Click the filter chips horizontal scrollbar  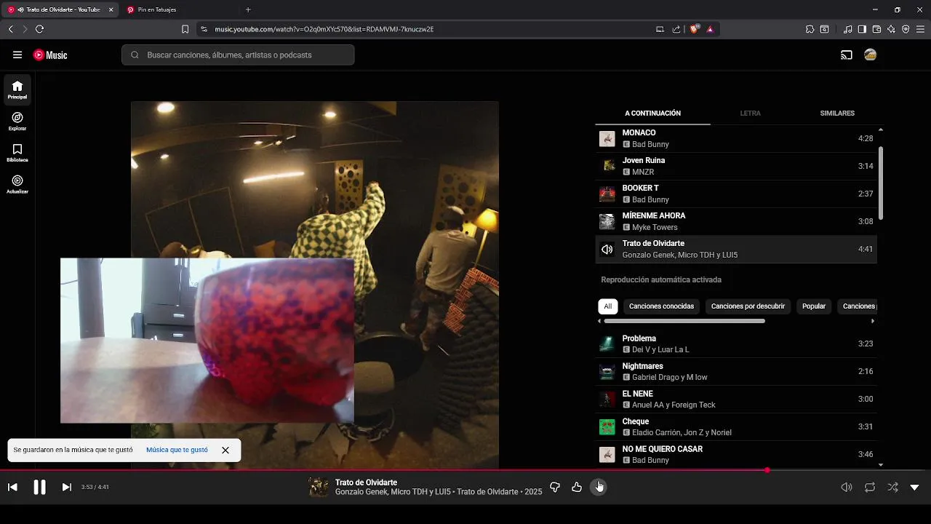pyautogui.click(x=684, y=321)
